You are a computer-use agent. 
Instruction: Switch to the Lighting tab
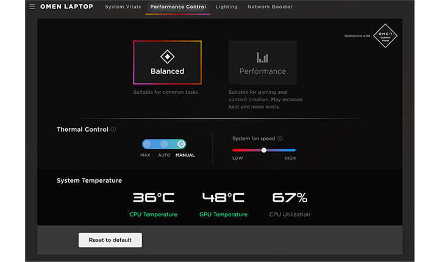tap(226, 7)
